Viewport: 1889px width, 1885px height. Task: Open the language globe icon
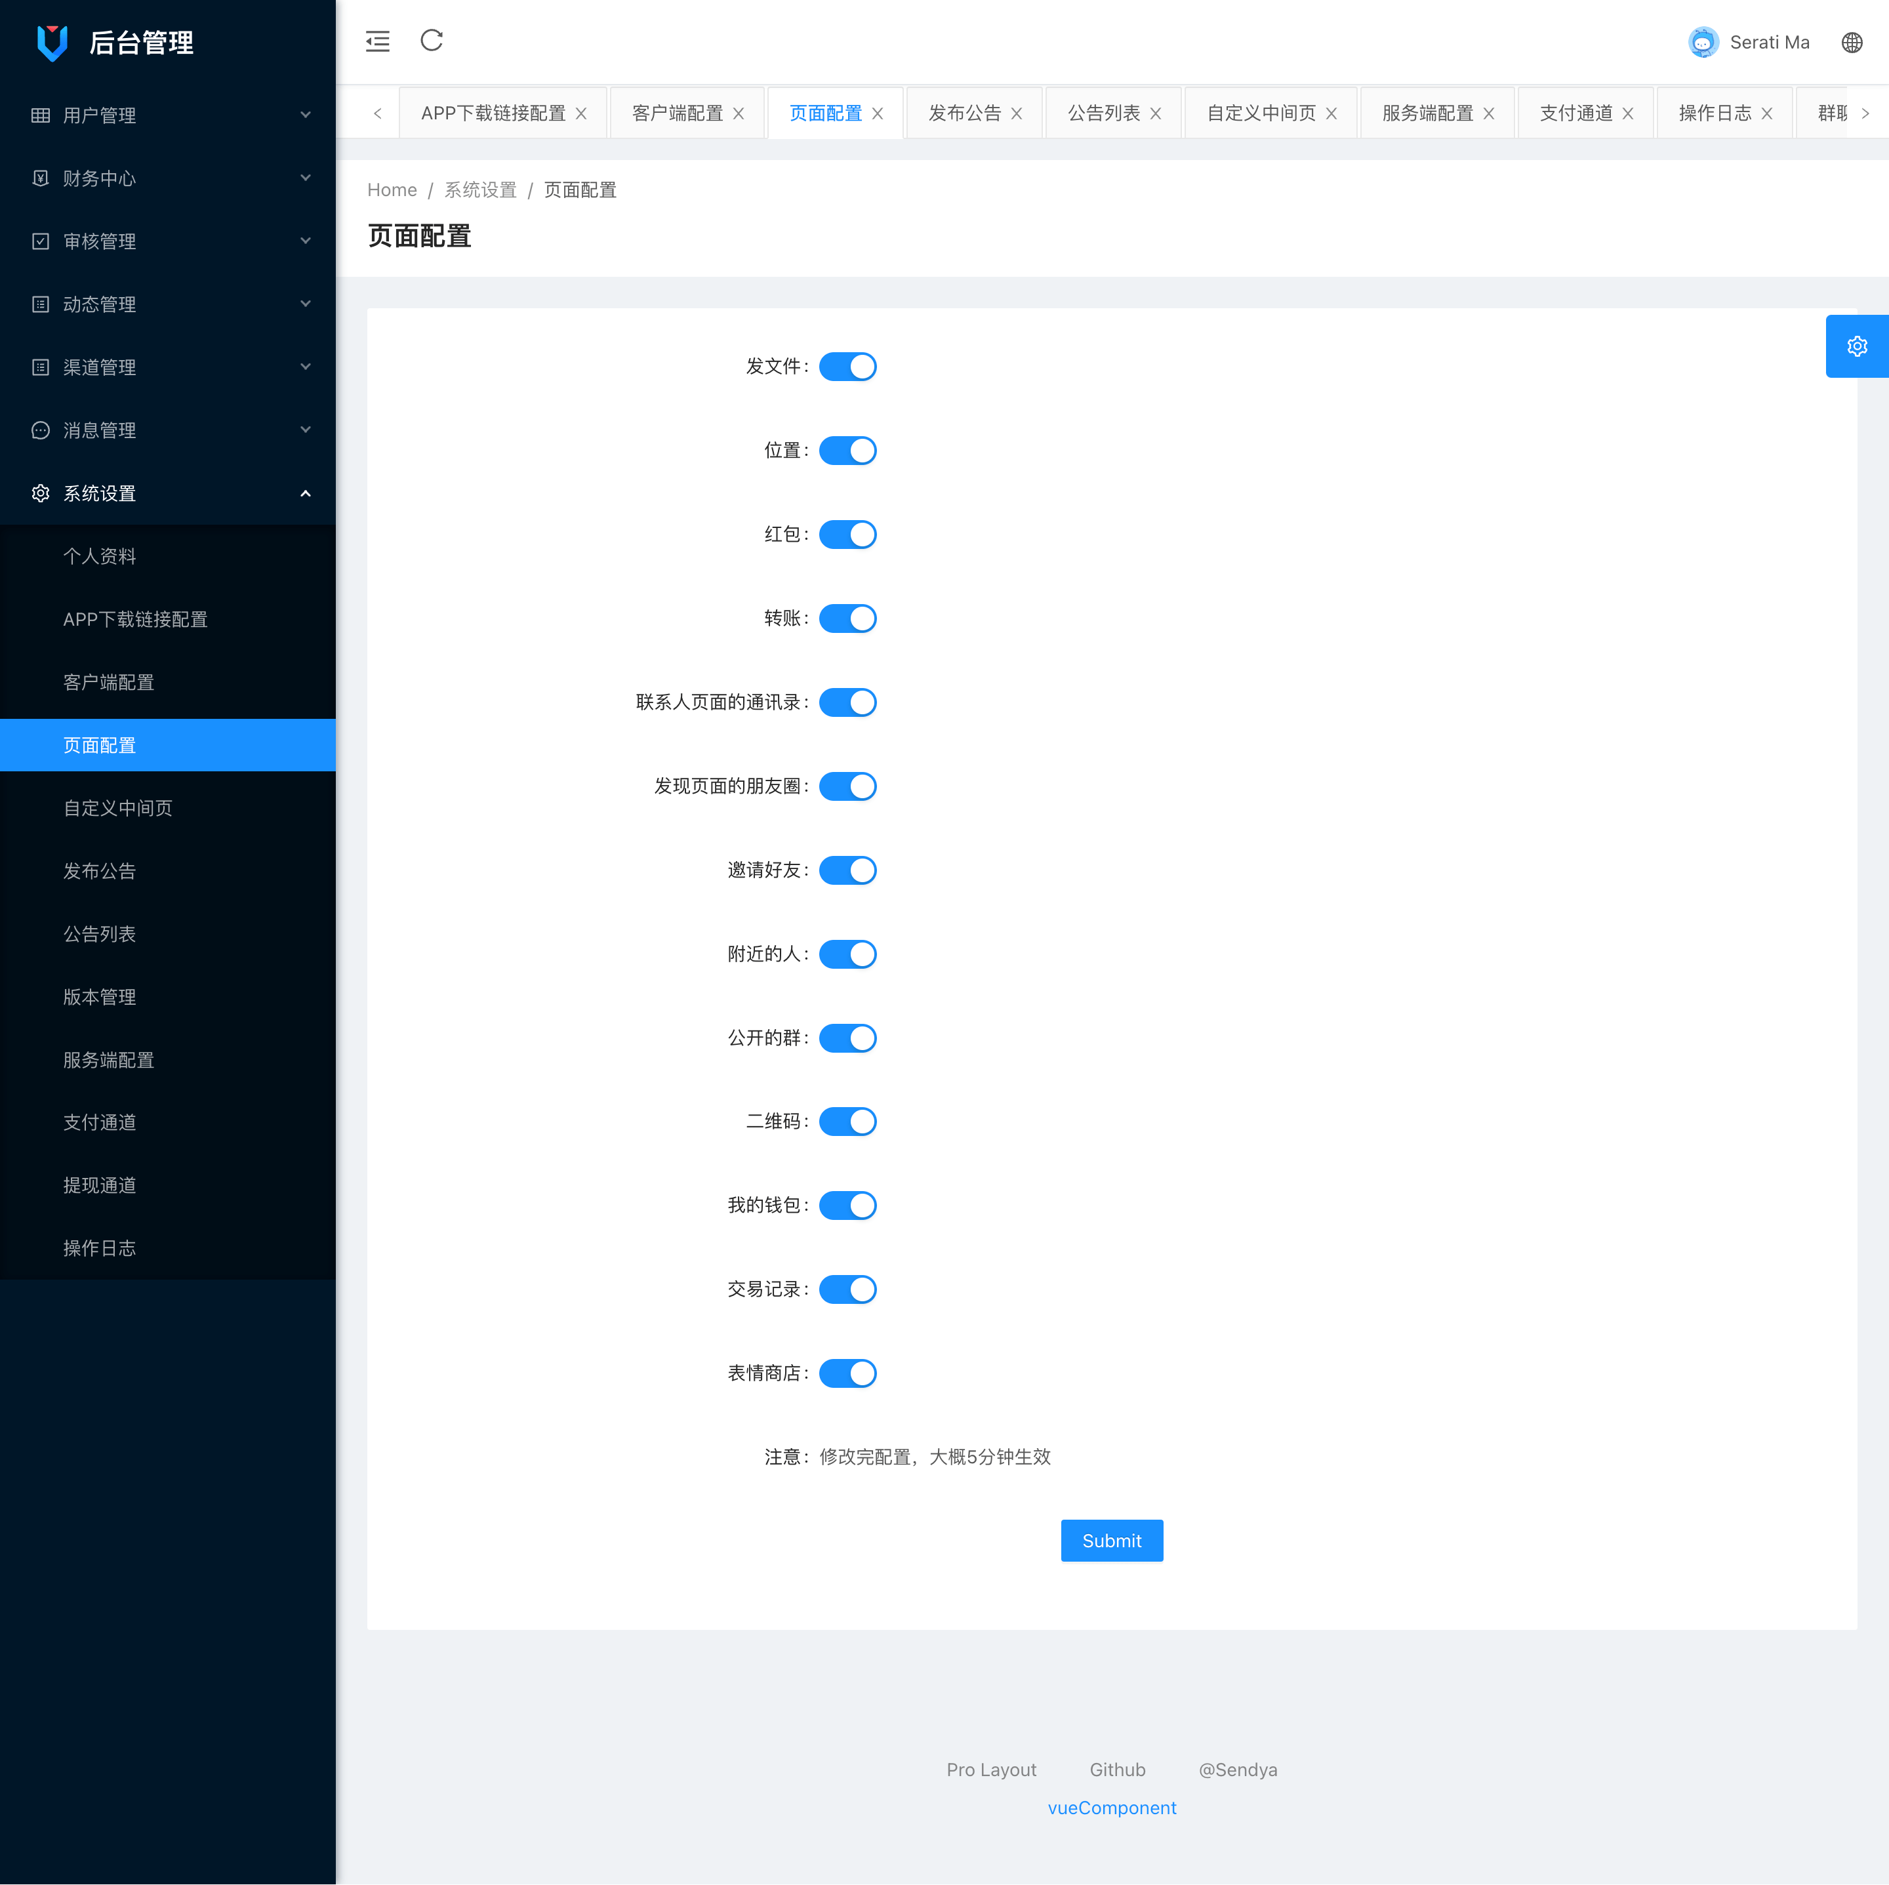(1851, 42)
